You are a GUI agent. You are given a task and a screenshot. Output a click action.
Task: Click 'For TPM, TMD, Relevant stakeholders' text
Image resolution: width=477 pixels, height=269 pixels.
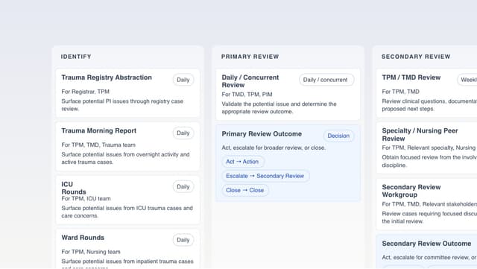(x=429, y=204)
